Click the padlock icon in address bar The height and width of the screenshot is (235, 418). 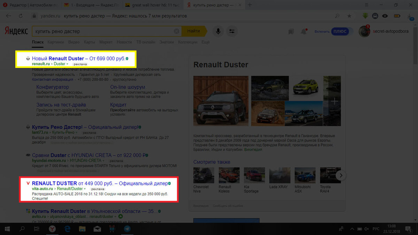(x=34, y=16)
